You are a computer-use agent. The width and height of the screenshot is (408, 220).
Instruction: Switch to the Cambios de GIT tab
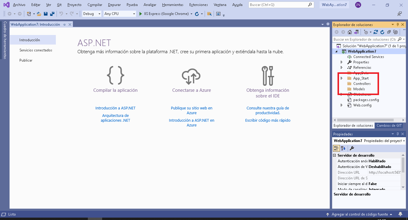[x=389, y=126]
